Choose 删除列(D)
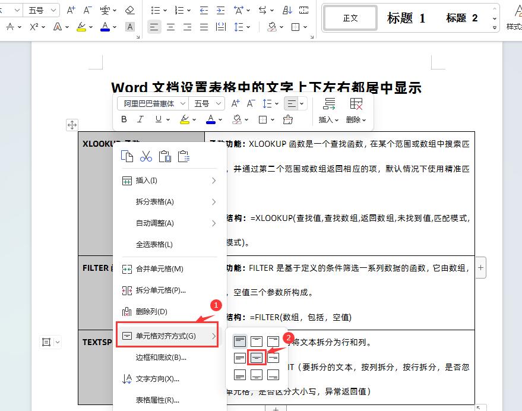 [169, 312]
